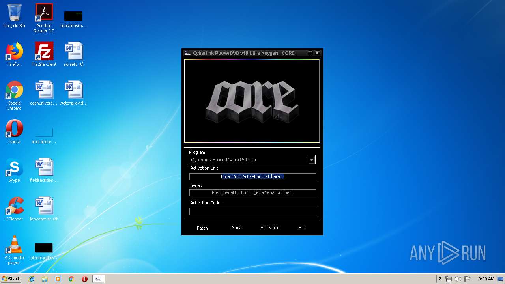
Task: Select the skinleft.rtf document
Action: 73,54
